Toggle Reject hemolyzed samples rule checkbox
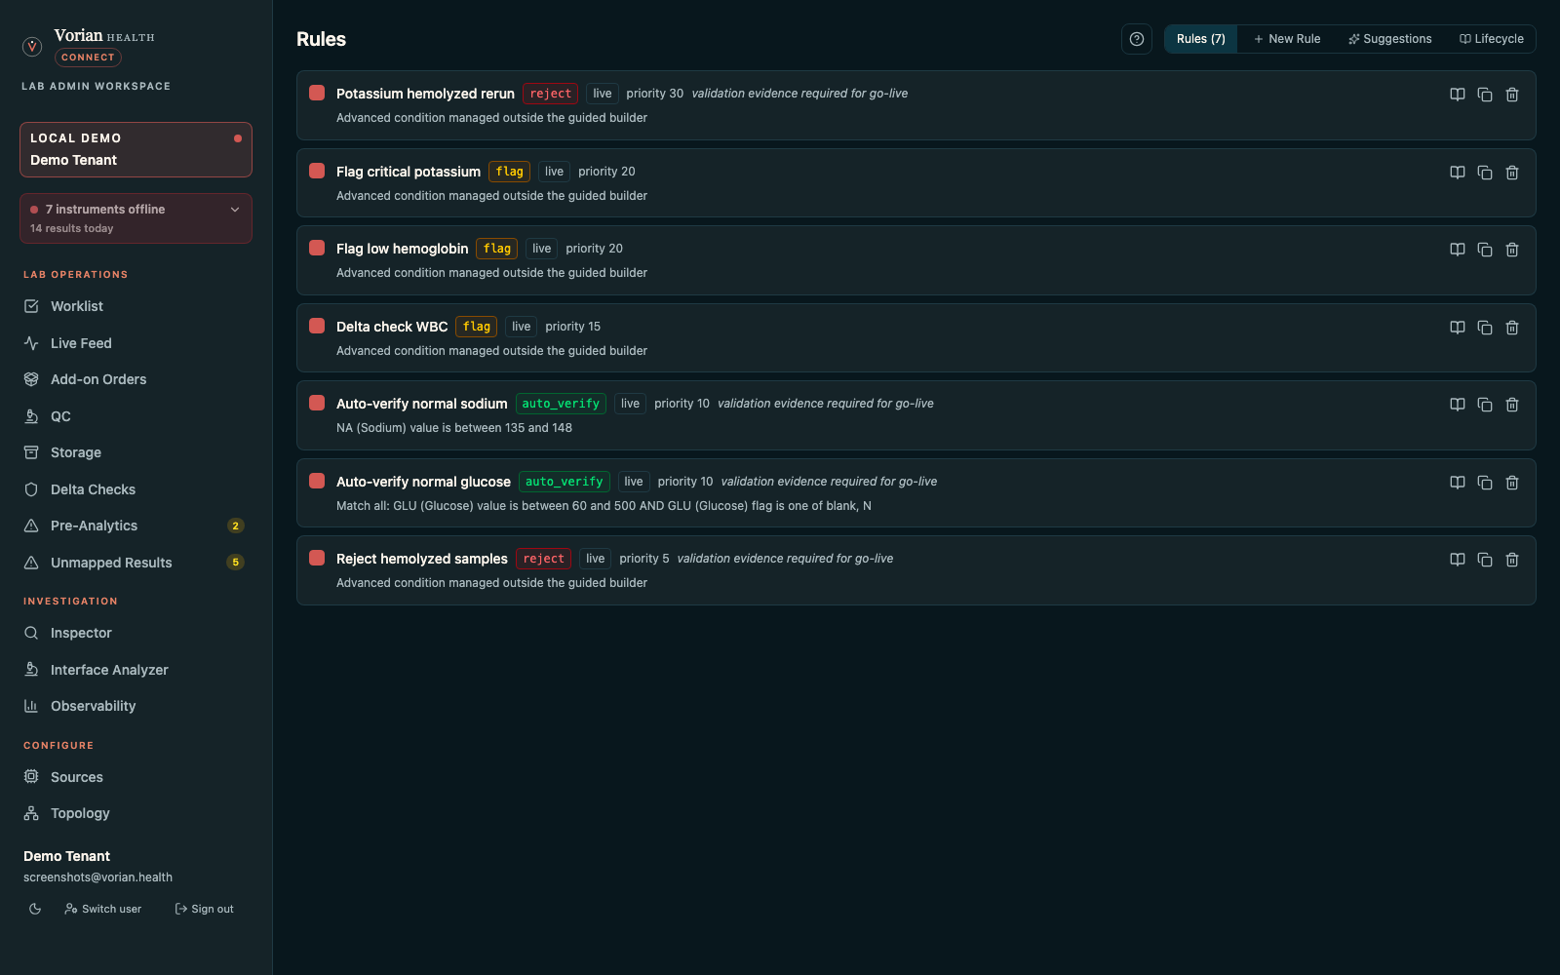Image resolution: width=1560 pixels, height=975 pixels. pos(317,558)
